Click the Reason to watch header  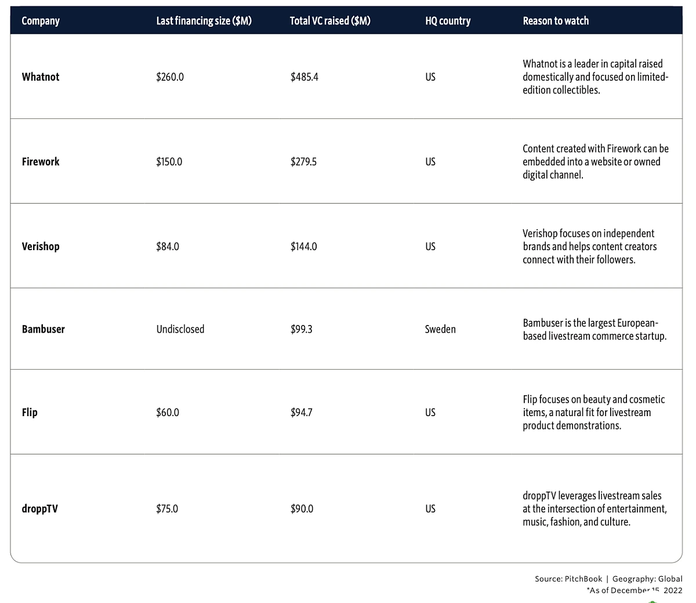(556, 21)
